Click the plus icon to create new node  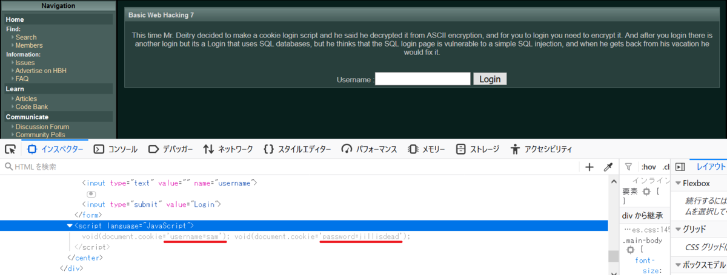(x=589, y=167)
